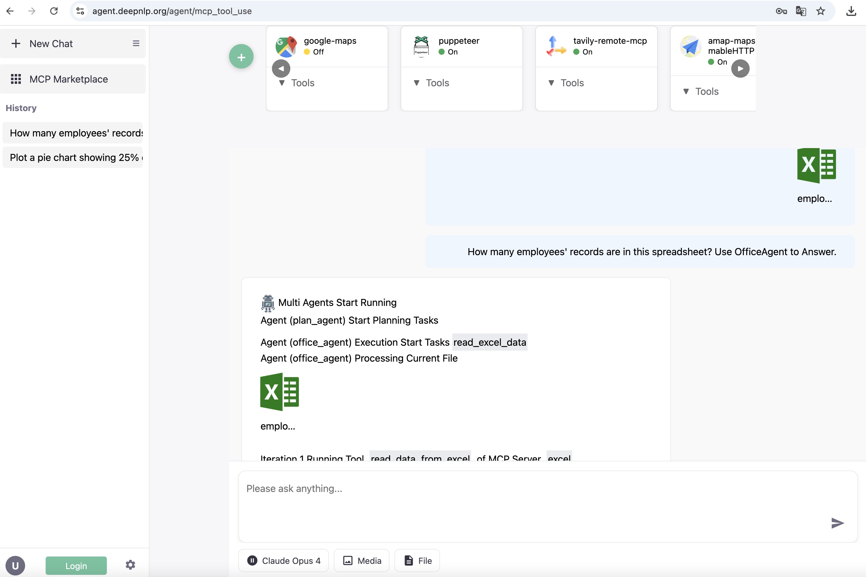The height and width of the screenshot is (577, 866).
Task: Click the Multi Agents robot icon
Action: tap(267, 303)
